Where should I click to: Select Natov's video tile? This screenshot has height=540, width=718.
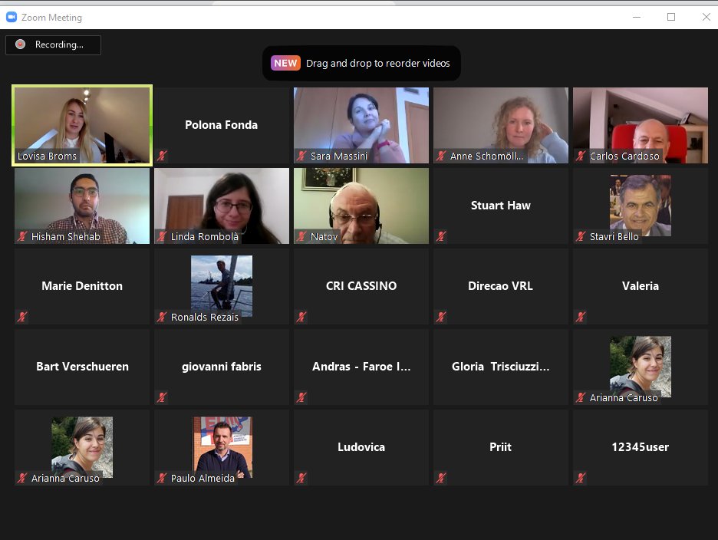[x=361, y=206]
